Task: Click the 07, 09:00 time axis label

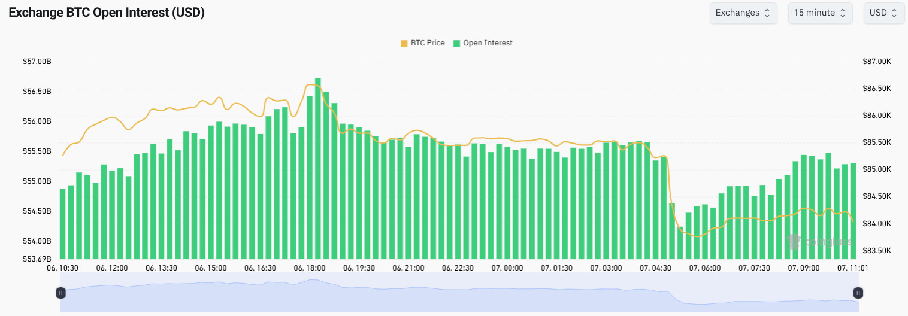Action: pyautogui.click(x=804, y=269)
